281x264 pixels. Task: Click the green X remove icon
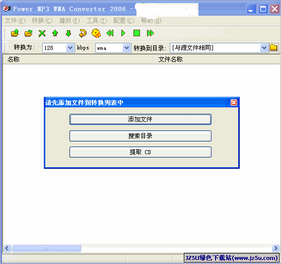[x=42, y=33]
